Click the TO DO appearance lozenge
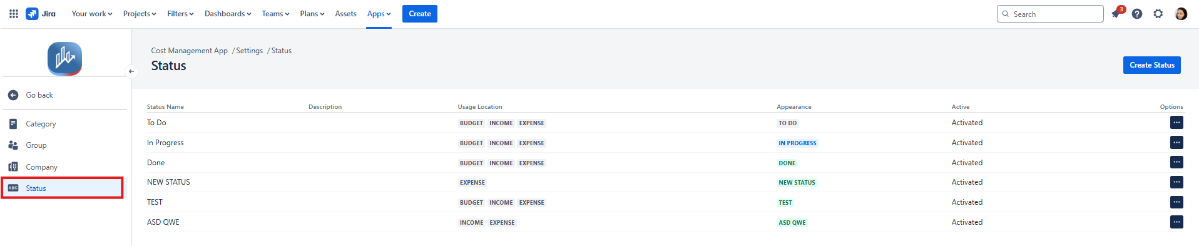The height and width of the screenshot is (246, 1199). click(x=787, y=123)
